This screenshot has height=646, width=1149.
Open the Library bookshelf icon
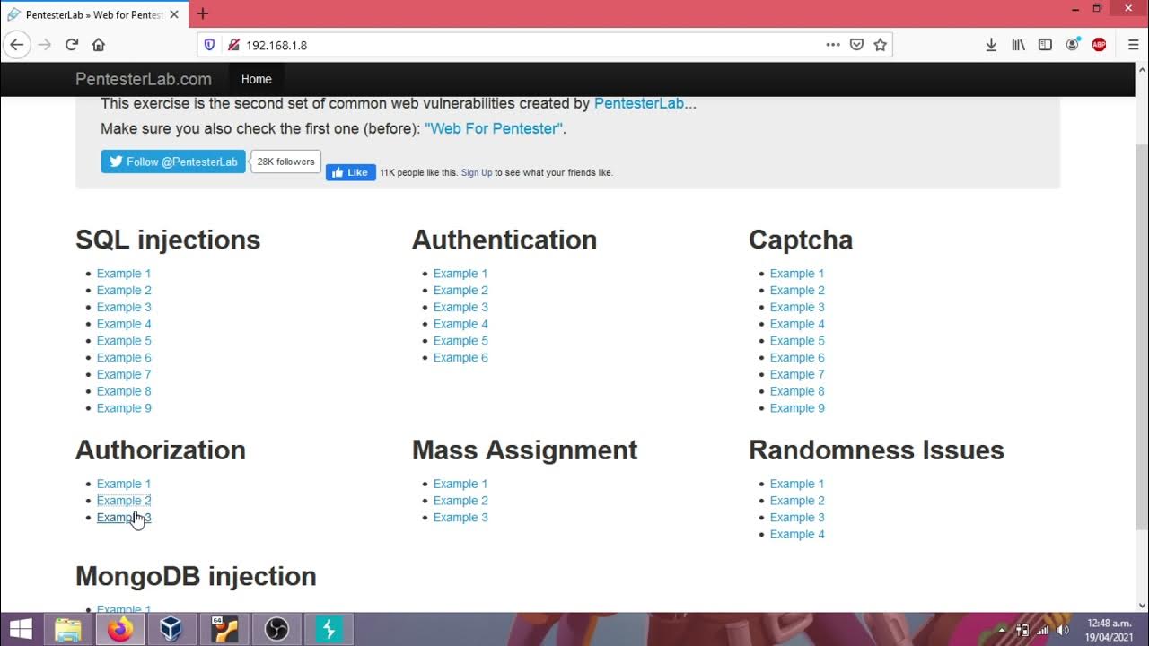1018,45
